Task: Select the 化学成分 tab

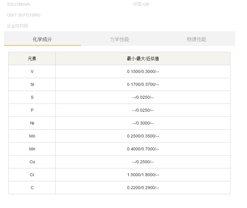Action: pos(42,39)
